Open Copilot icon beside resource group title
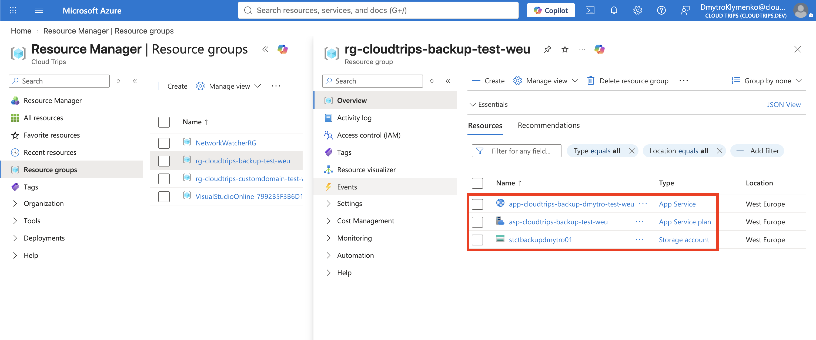The width and height of the screenshot is (816, 340). (x=599, y=49)
